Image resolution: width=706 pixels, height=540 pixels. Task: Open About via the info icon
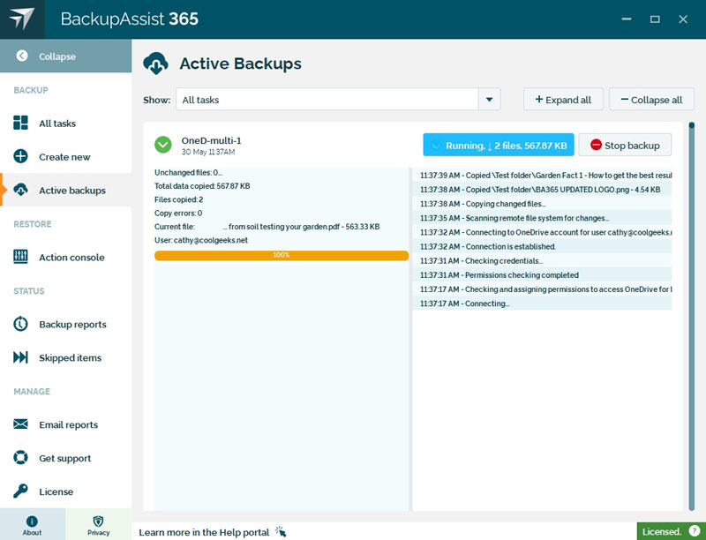pyautogui.click(x=32, y=521)
